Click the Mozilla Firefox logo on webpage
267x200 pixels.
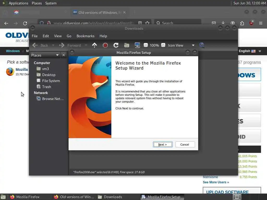10,72
